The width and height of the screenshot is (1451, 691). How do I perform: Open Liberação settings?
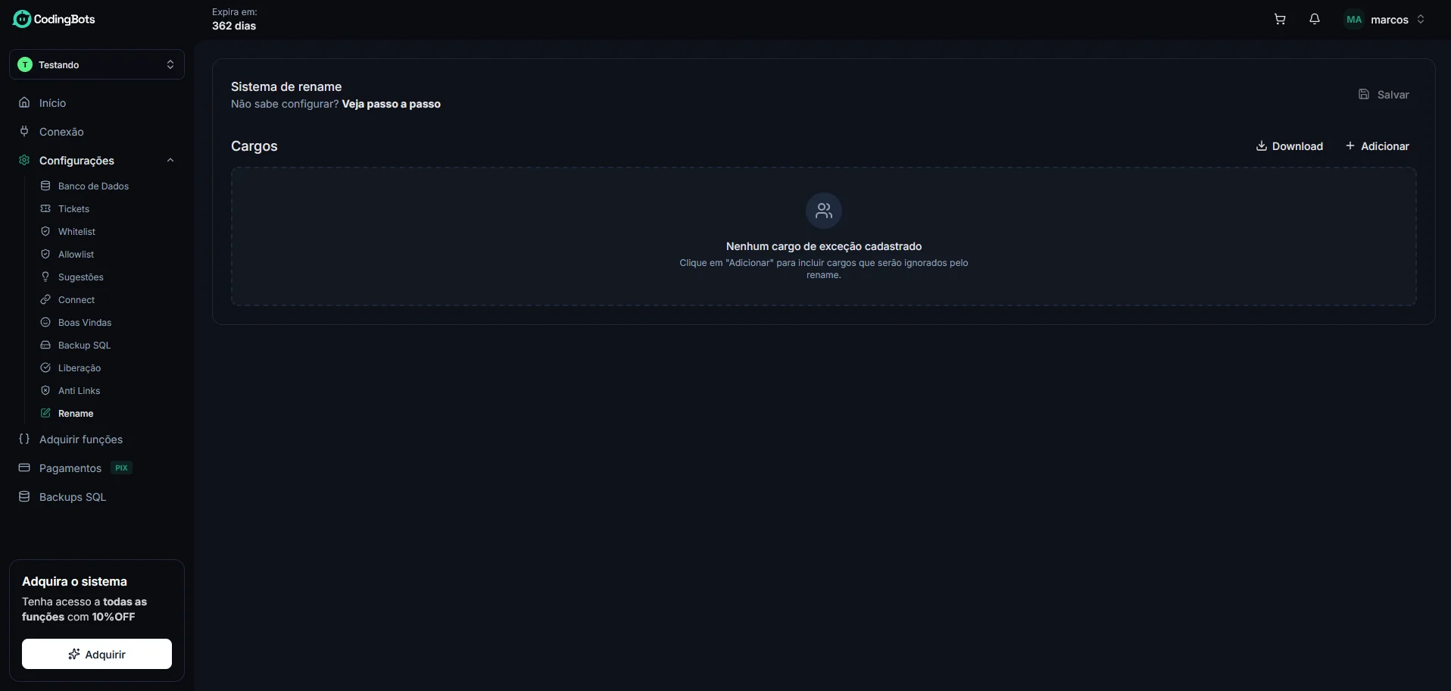[x=80, y=368]
